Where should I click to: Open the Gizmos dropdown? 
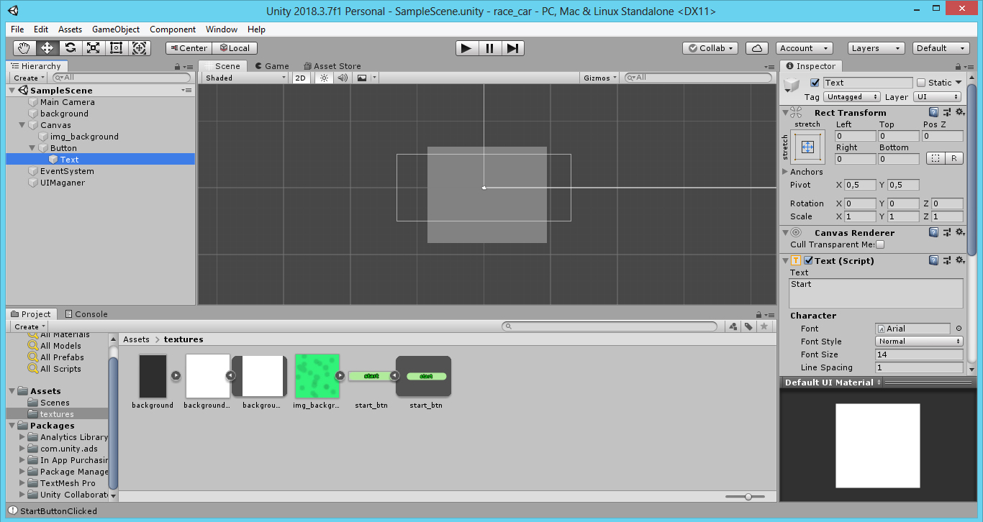pyautogui.click(x=600, y=78)
